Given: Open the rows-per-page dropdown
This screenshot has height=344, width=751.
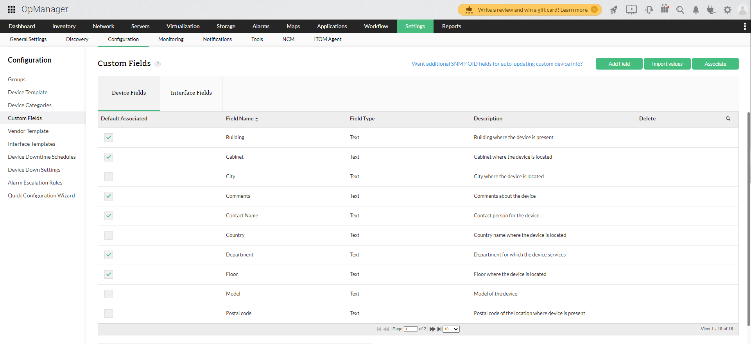Looking at the screenshot, I should click(x=451, y=329).
